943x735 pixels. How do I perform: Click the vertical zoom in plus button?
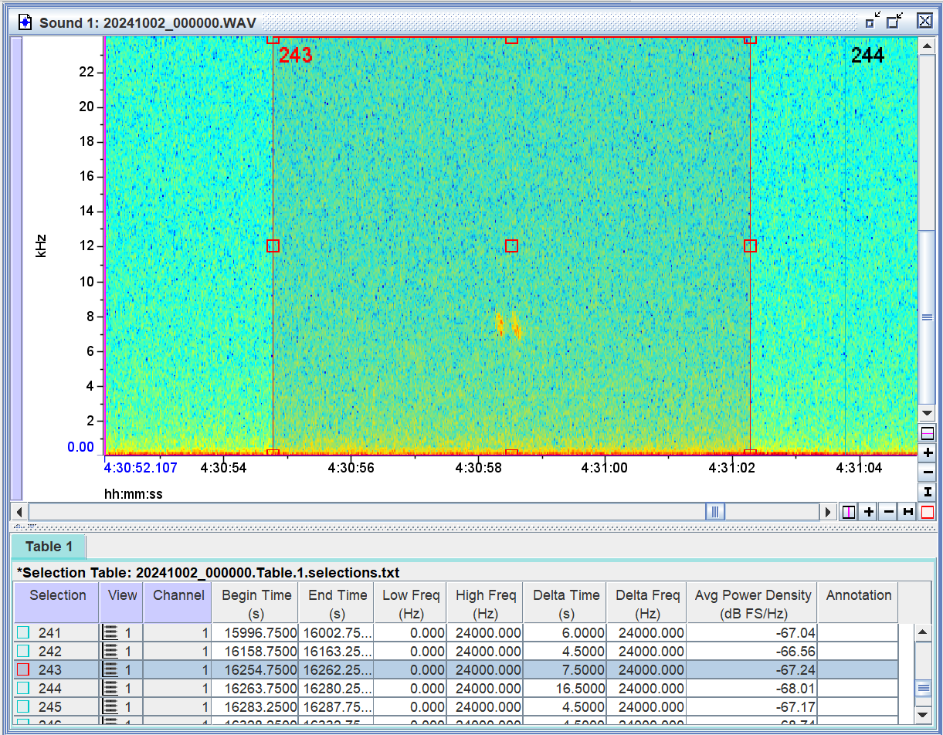928,452
